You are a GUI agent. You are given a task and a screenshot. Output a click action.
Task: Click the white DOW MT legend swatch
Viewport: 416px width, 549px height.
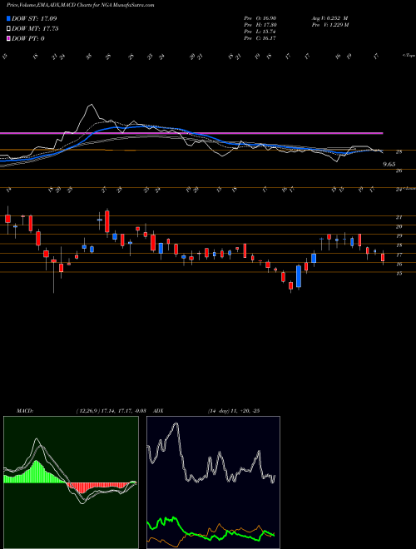click(8, 29)
